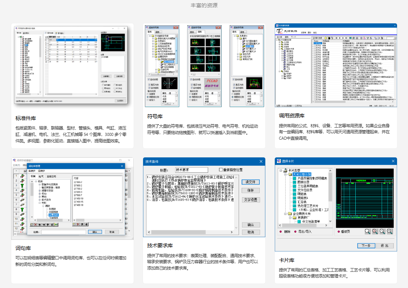Jump to first record in 天河通用资源 toolbar
Screen dimensions: 408x288
coord(336,38)
